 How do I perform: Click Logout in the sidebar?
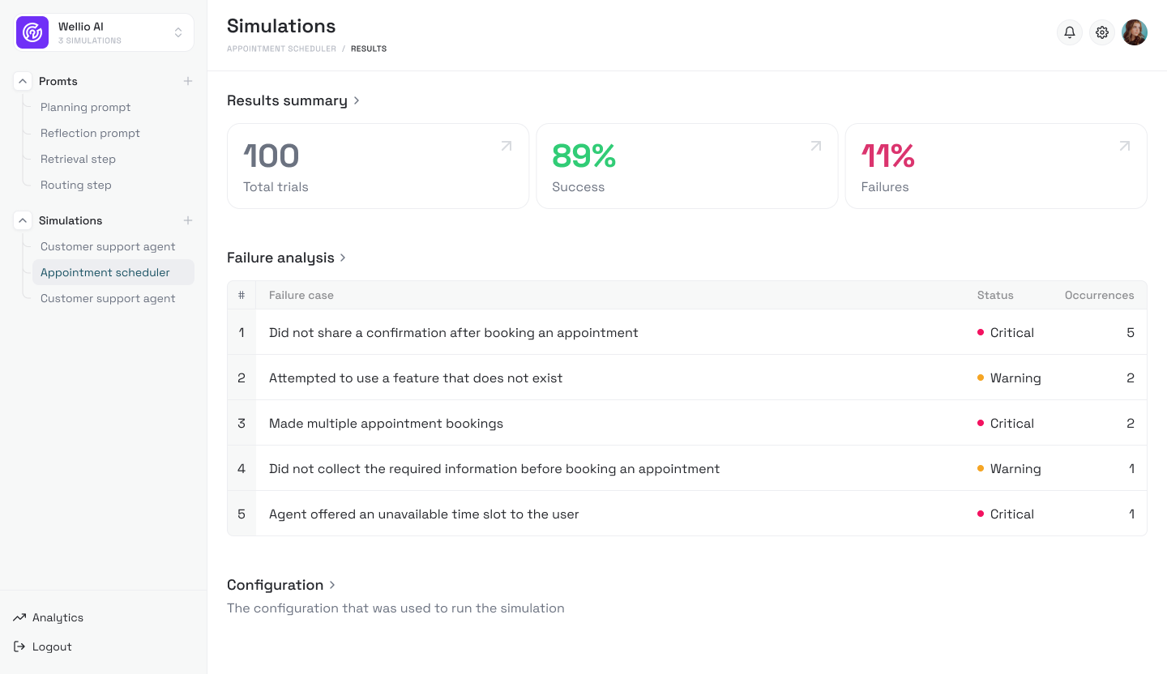[x=52, y=646]
